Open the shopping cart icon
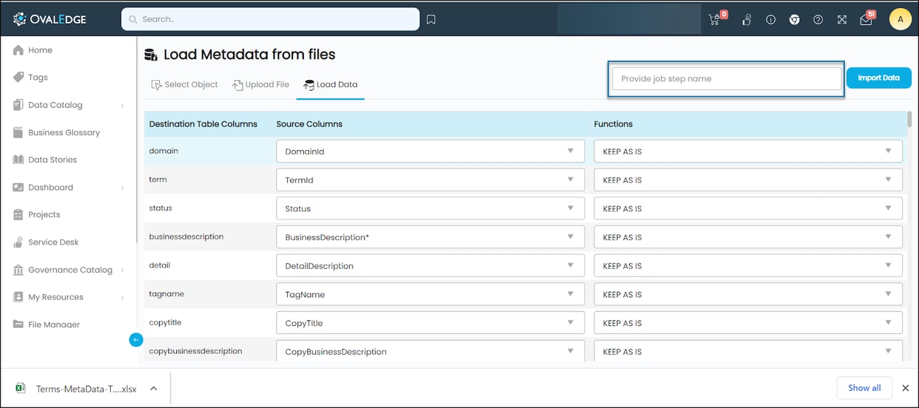919x408 pixels. pyautogui.click(x=714, y=20)
